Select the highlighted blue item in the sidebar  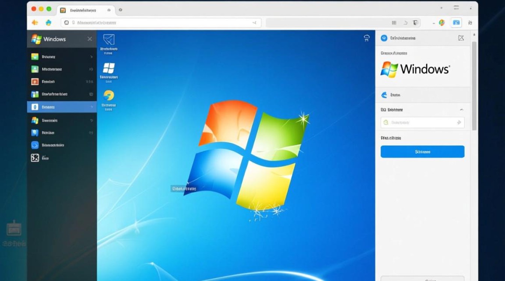pos(62,107)
